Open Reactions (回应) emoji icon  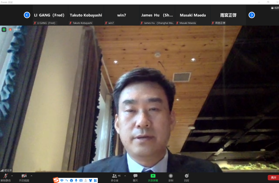tap(187, 176)
